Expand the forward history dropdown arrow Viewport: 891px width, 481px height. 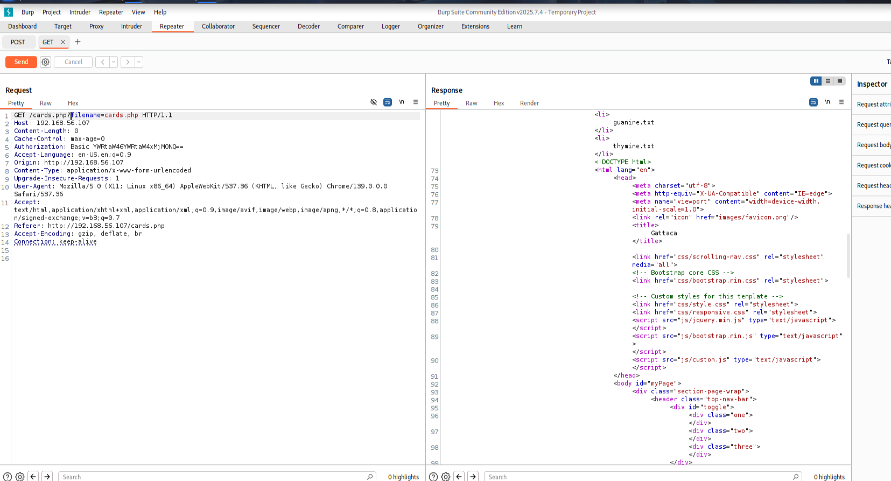pyautogui.click(x=139, y=62)
